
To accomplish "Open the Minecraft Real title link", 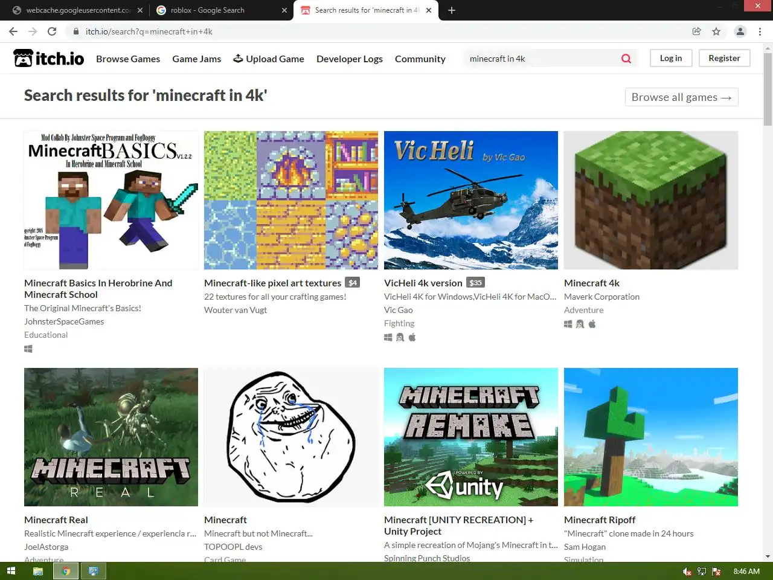I will (x=56, y=520).
